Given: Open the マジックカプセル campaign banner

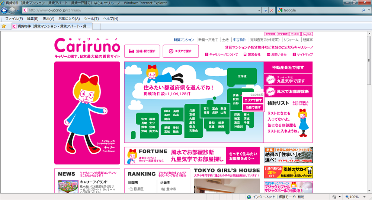Looking at the screenshot, I should pos(288,187).
